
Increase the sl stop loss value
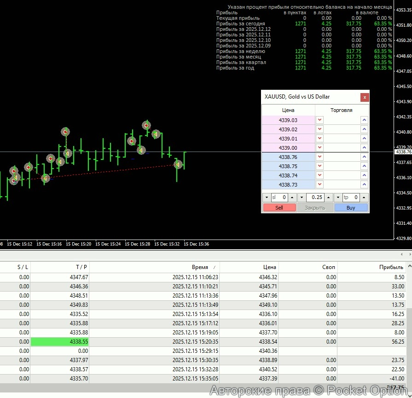292,198
